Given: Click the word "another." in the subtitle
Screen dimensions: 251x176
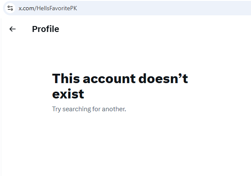Looking at the screenshot, I should coord(114,109).
